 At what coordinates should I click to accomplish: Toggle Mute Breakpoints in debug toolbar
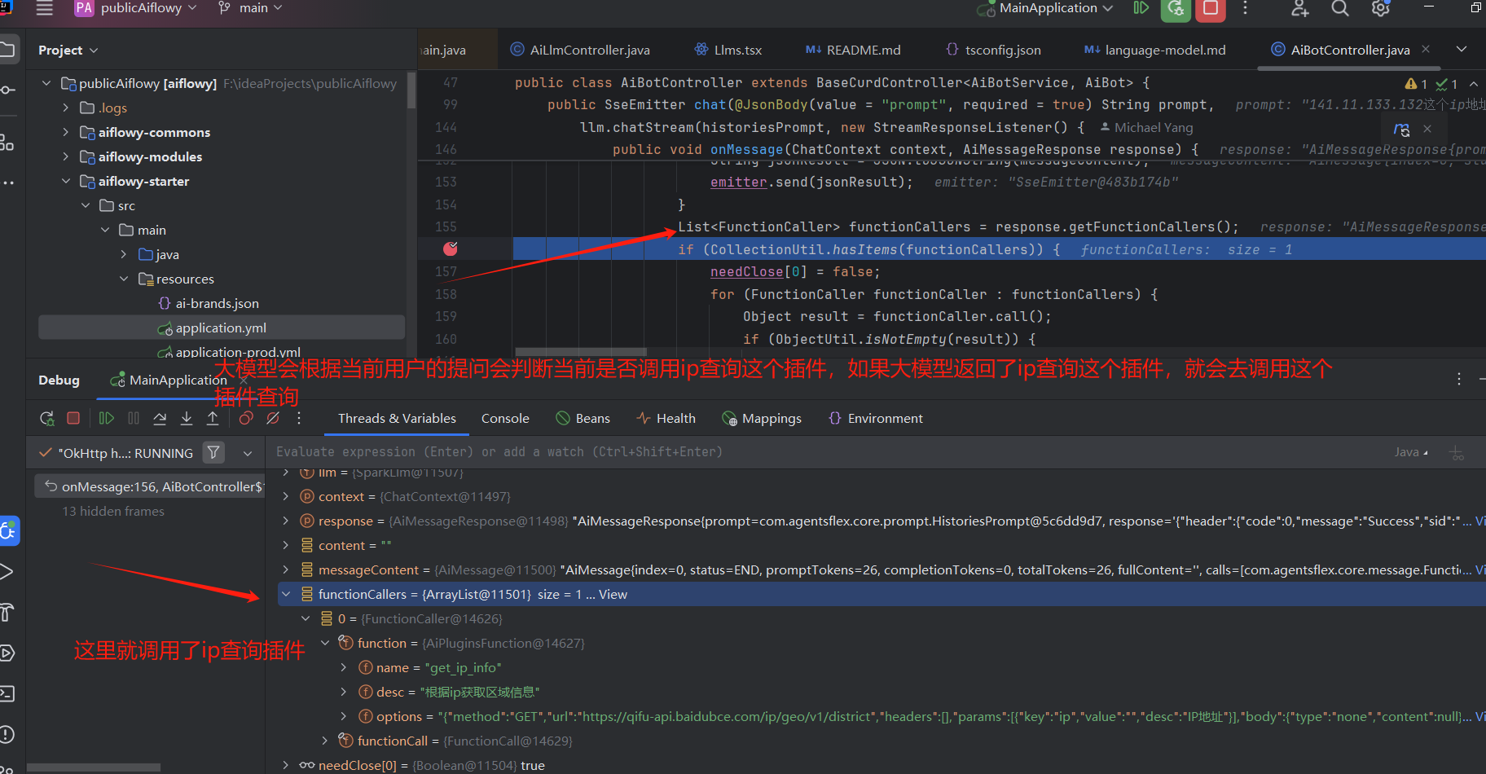pyautogui.click(x=273, y=418)
